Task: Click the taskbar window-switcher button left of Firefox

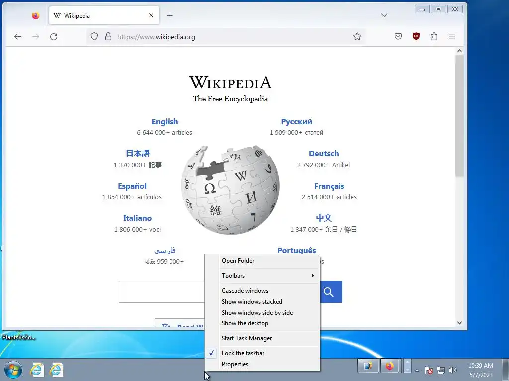Action: [x=368, y=367]
